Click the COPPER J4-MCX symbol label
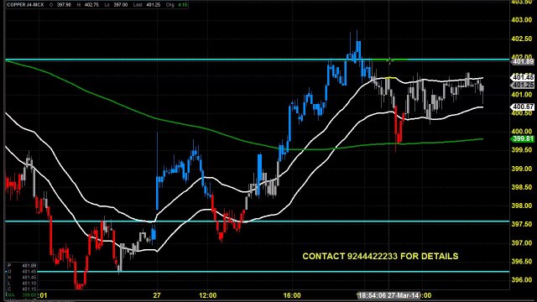 click(x=25, y=5)
